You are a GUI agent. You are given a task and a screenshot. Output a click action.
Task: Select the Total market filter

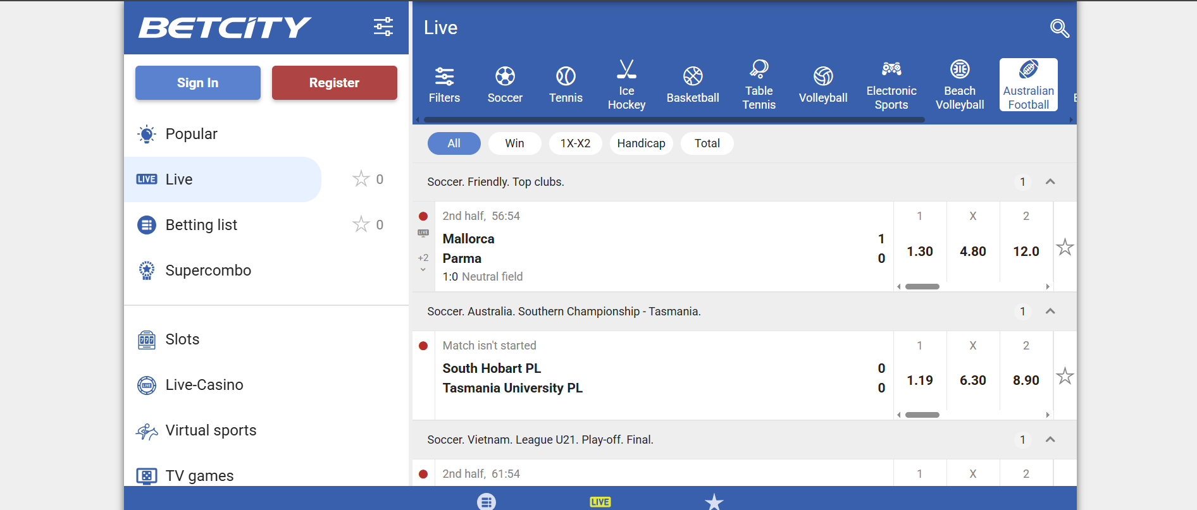[707, 143]
